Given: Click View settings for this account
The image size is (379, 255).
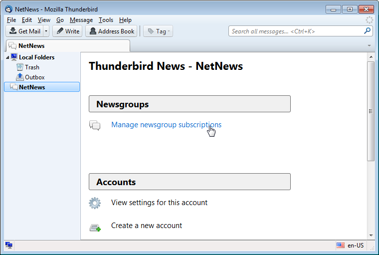Looking at the screenshot, I should click(159, 203).
